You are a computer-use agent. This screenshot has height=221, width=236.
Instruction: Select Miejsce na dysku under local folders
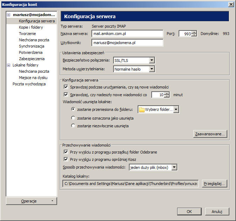pyautogui.click(x=33, y=78)
